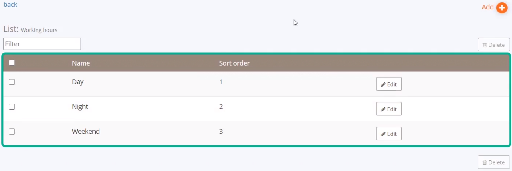Select the Night row name
Viewport: 512px width, 171px height.
(x=80, y=107)
